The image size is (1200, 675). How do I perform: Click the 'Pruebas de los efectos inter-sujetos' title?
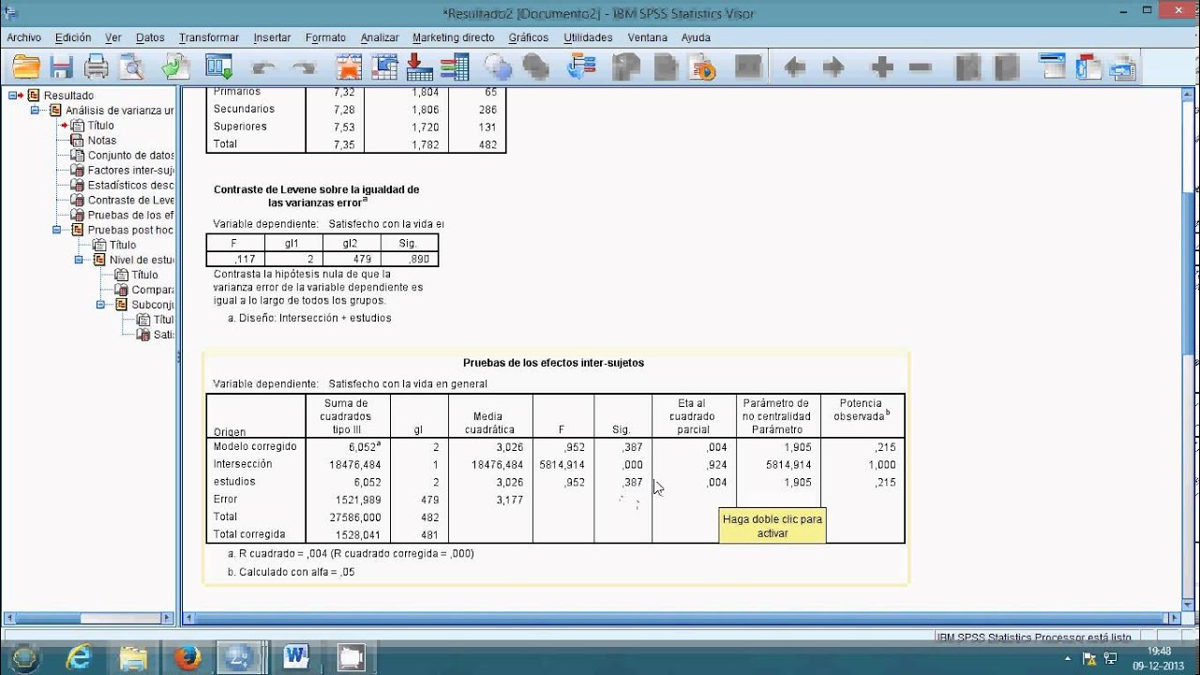tap(553, 363)
